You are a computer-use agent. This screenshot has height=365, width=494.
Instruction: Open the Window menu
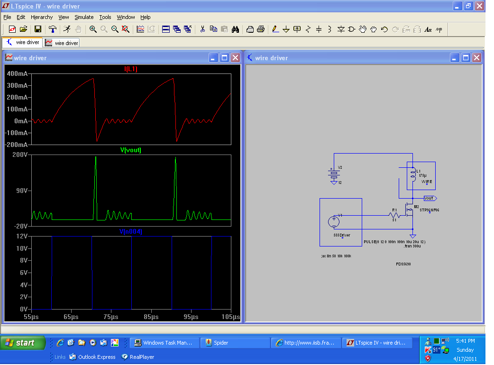pos(126,17)
